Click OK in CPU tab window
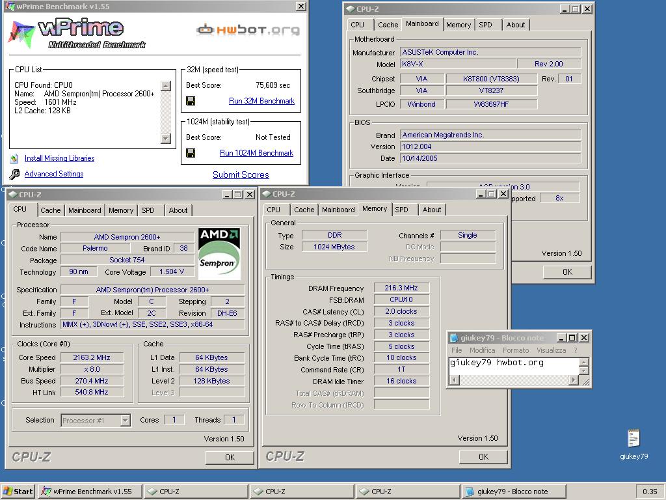Screen dimensions: 666x500 click(230, 458)
